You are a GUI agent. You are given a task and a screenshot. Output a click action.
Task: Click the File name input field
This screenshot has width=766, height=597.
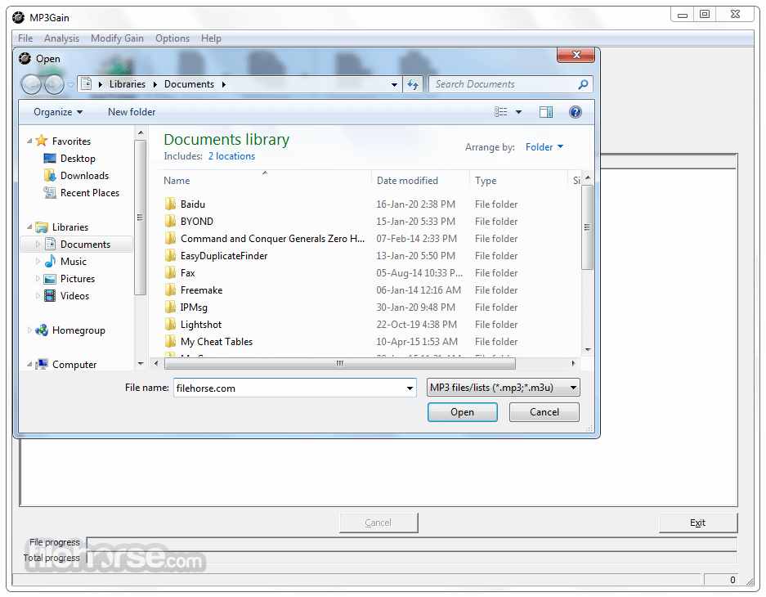coord(289,388)
